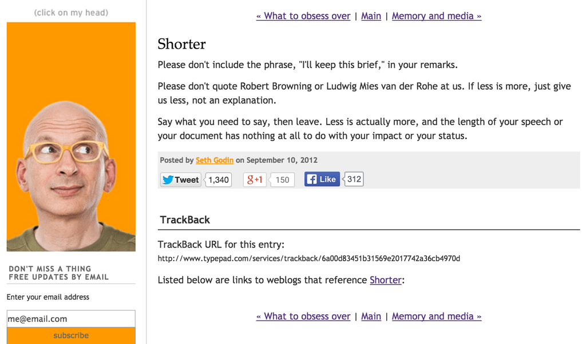The width and height of the screenshot is (586, 344).
Task: Open bottom 'Memory and media' link
Action: (437, 317)
